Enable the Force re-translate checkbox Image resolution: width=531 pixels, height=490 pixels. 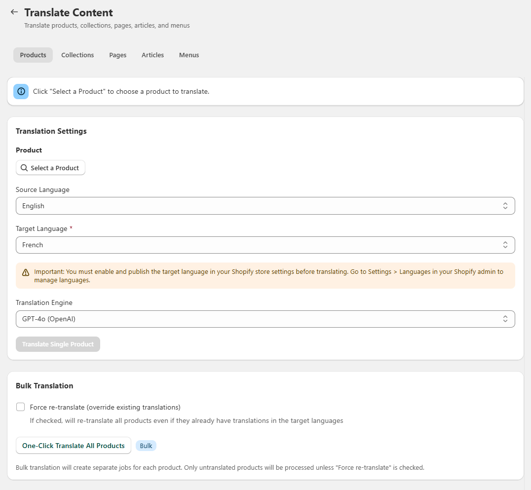coord(21,407)
